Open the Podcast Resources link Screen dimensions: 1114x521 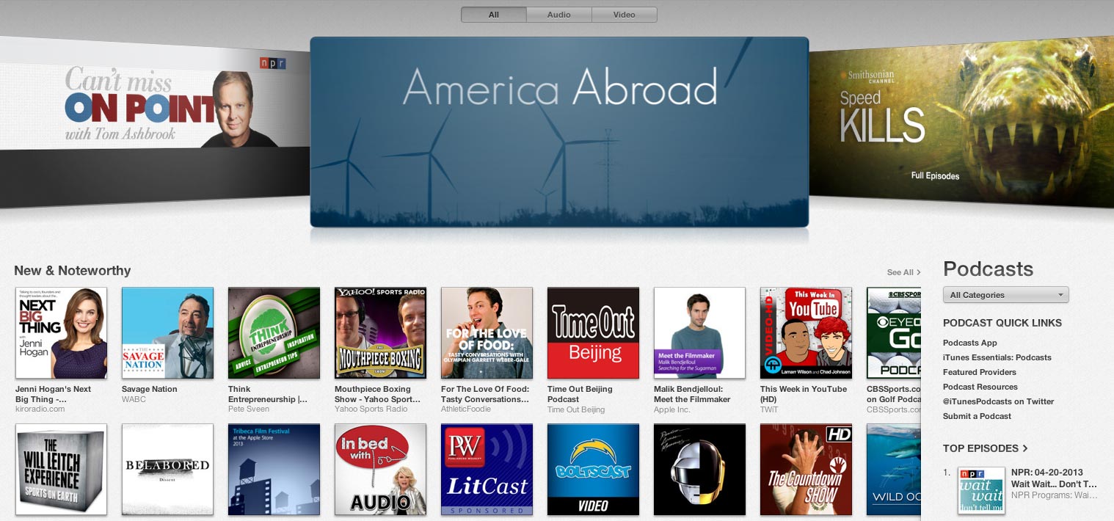(980, 387)
